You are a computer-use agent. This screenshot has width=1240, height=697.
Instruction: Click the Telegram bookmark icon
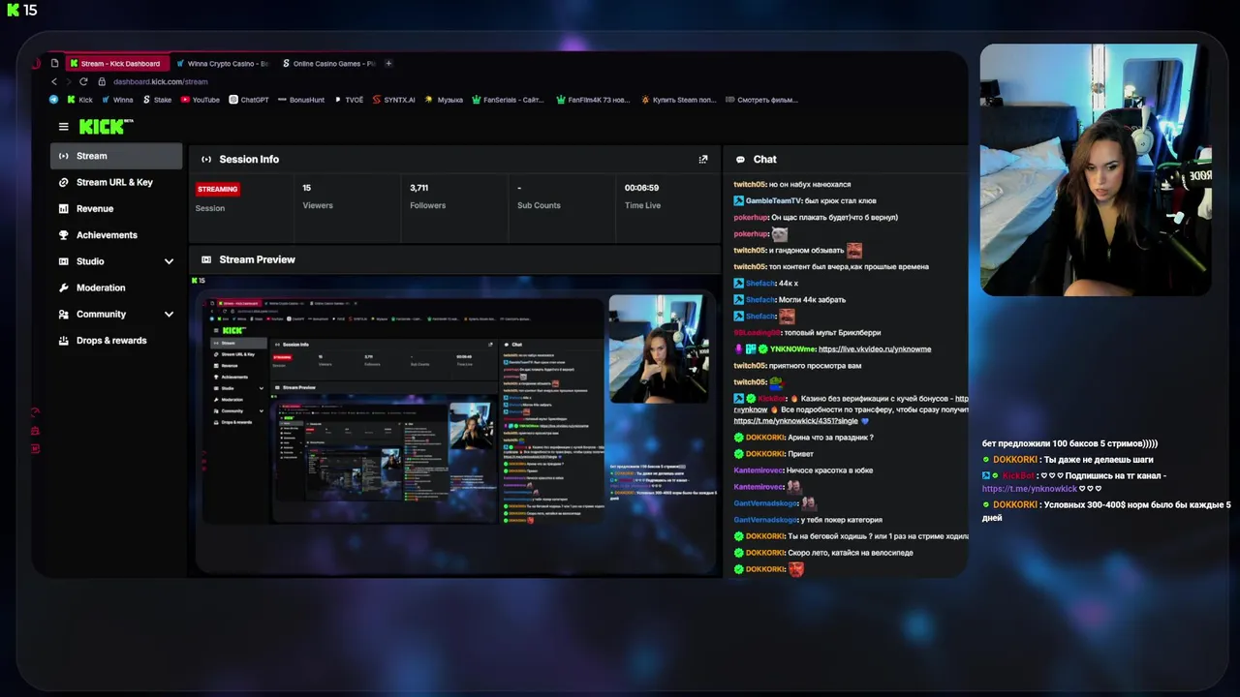[54, 99]
